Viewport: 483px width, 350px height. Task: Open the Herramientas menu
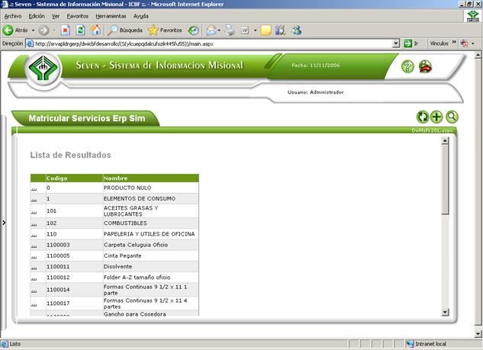pos(111,16)
